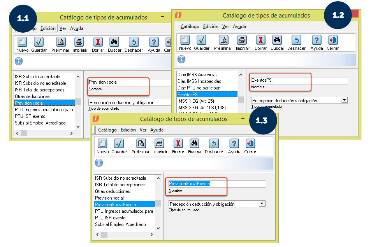Open Preliminar preview in window 1.2
Screen dimensions: 371x247
click(x=223, y=40)
